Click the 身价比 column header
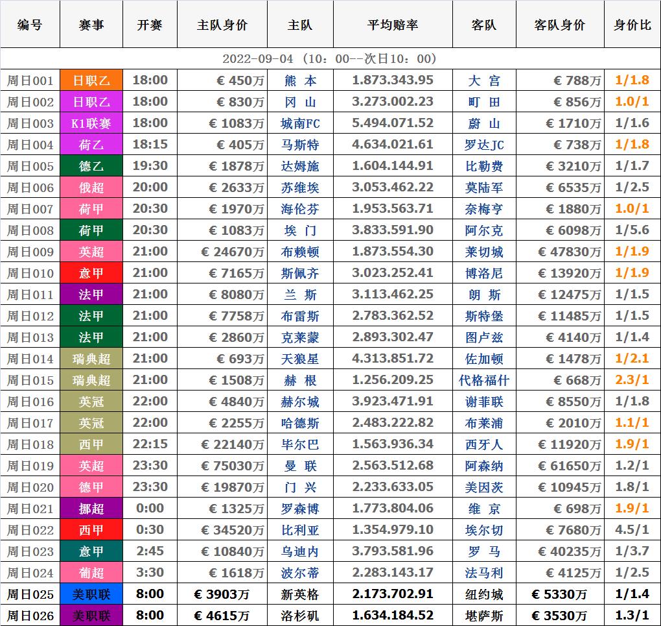Viewport: 661px width, 626px height. coord(632,25)
